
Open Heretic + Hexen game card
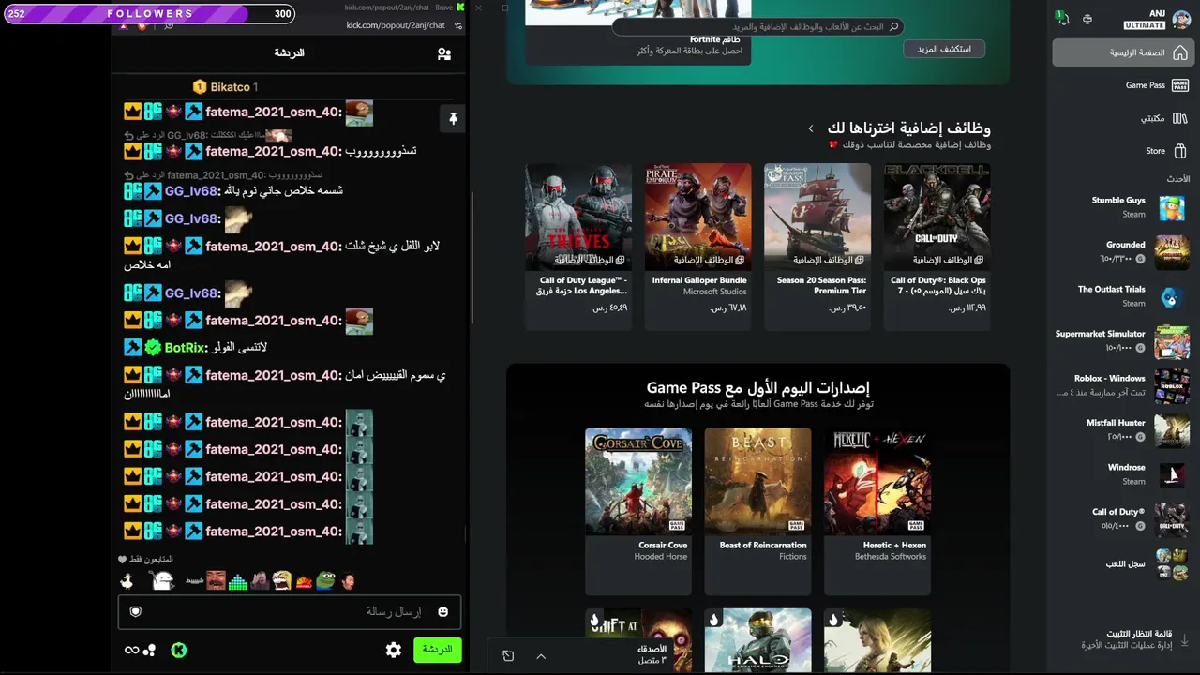877,511
